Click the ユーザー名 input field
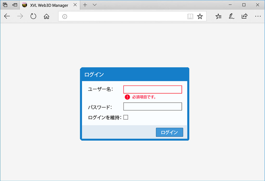 point(153,90)
